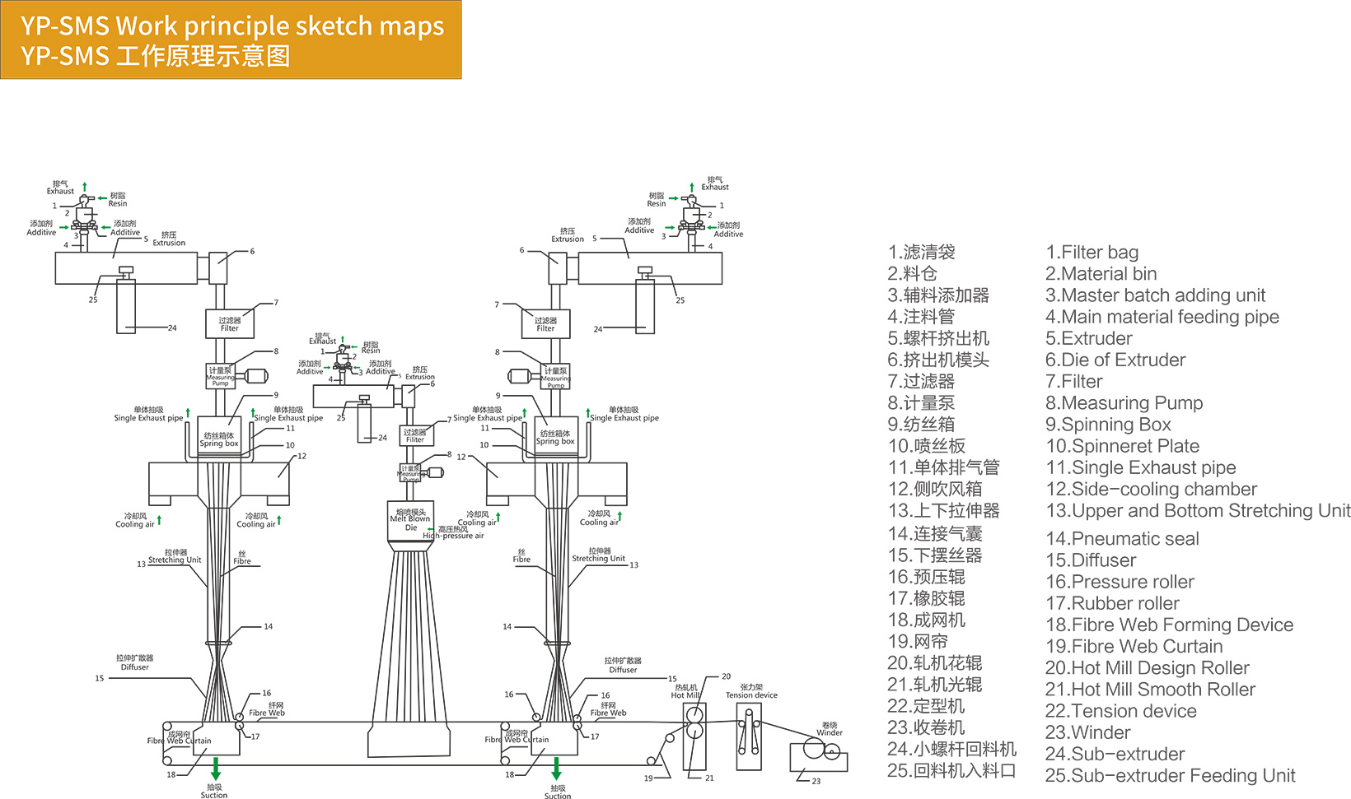The height and width of the screenshot is (799, 1351).
Task: Select the Hot Mill roller pair
Action: pyautogui.click(x=694, y=722)
